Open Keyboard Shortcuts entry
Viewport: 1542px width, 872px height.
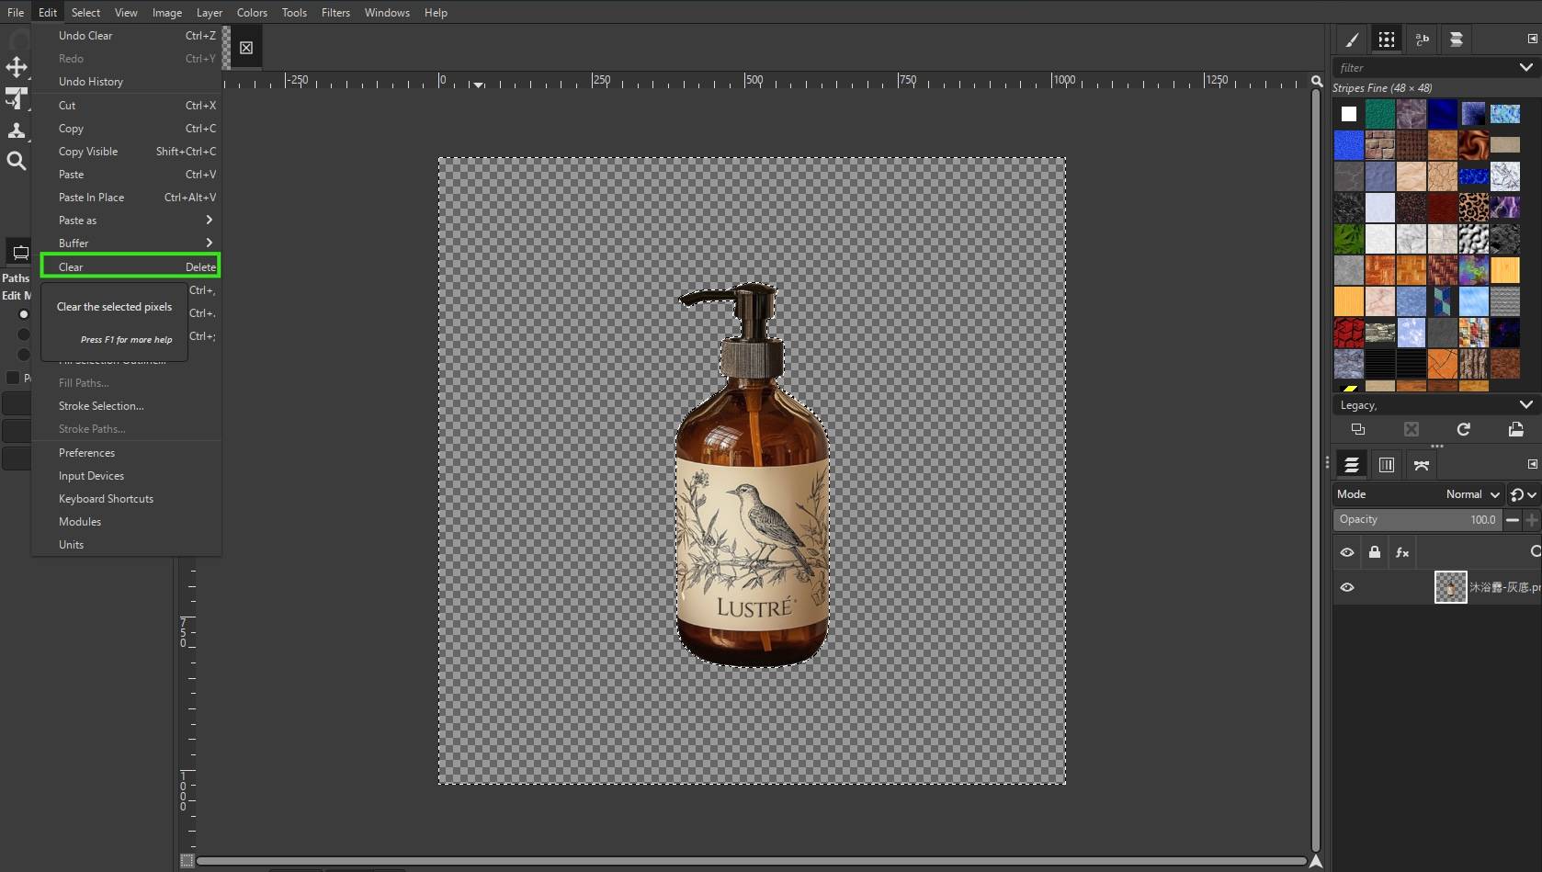point(127,499)
